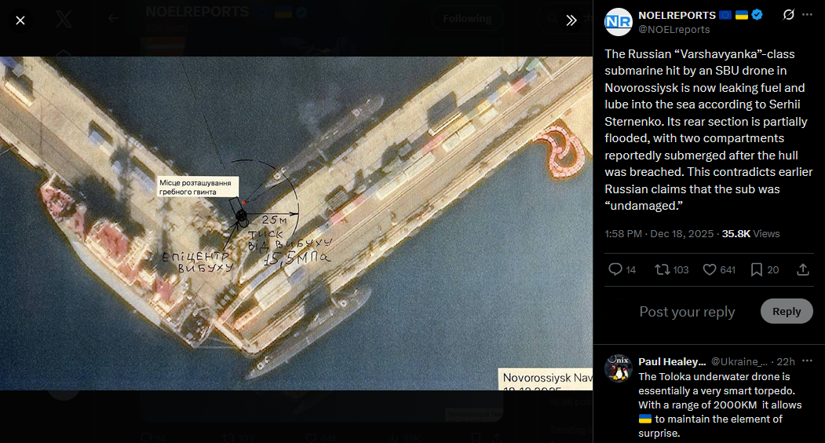
Task: Open Paul Healey's profile avatar
Action: coord(619,368)
